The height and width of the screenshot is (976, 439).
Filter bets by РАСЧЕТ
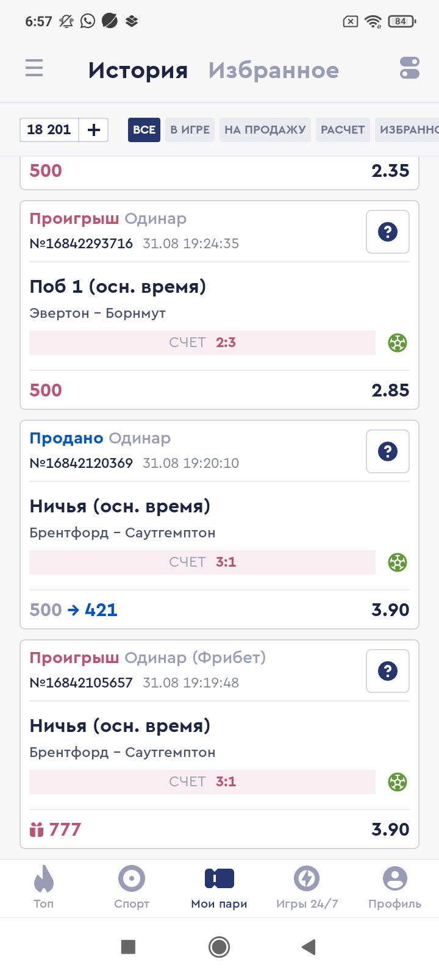click(x=343, y=130)
